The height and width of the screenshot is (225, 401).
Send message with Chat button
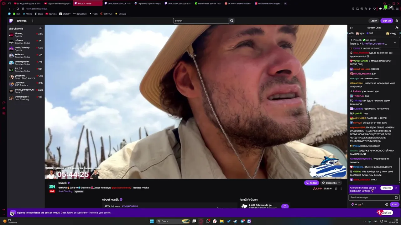click(x=395, y=204)
